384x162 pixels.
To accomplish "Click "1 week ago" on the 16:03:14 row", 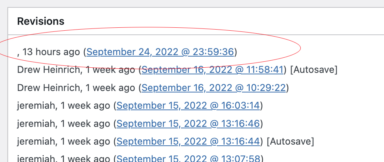I will (x=85, y=106).
